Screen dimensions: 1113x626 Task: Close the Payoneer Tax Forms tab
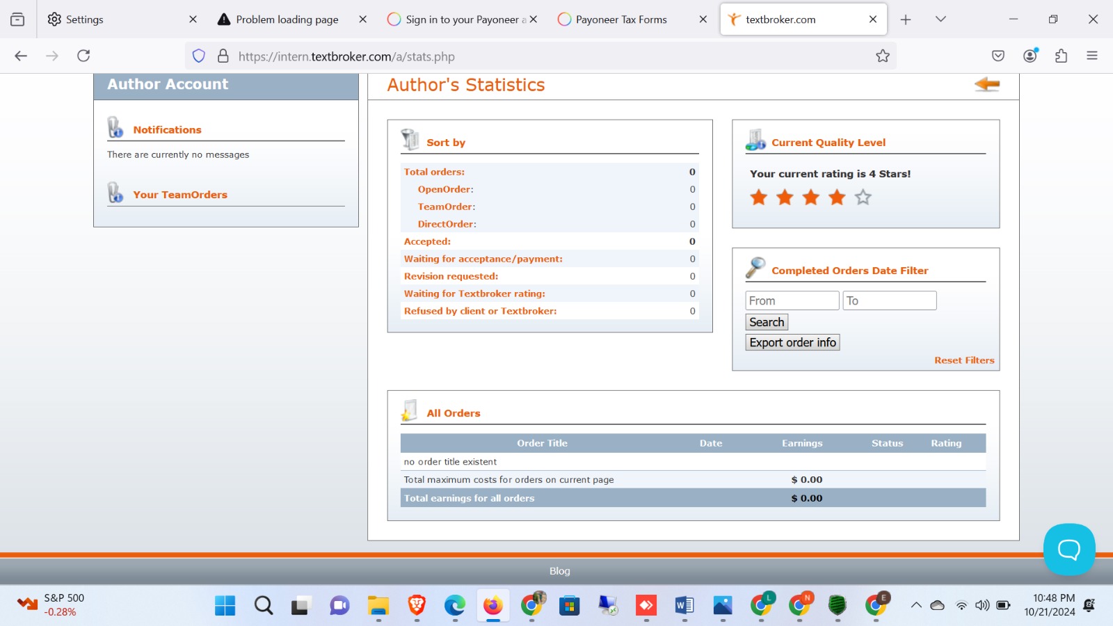[703, 19]
